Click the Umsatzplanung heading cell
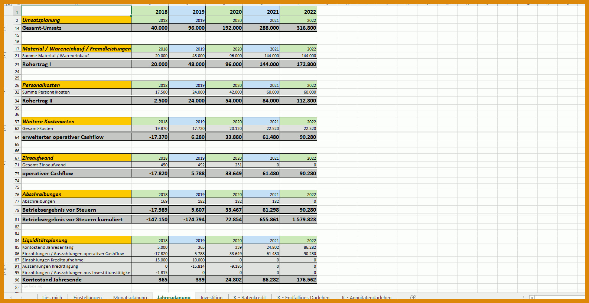 pos(76,20)
